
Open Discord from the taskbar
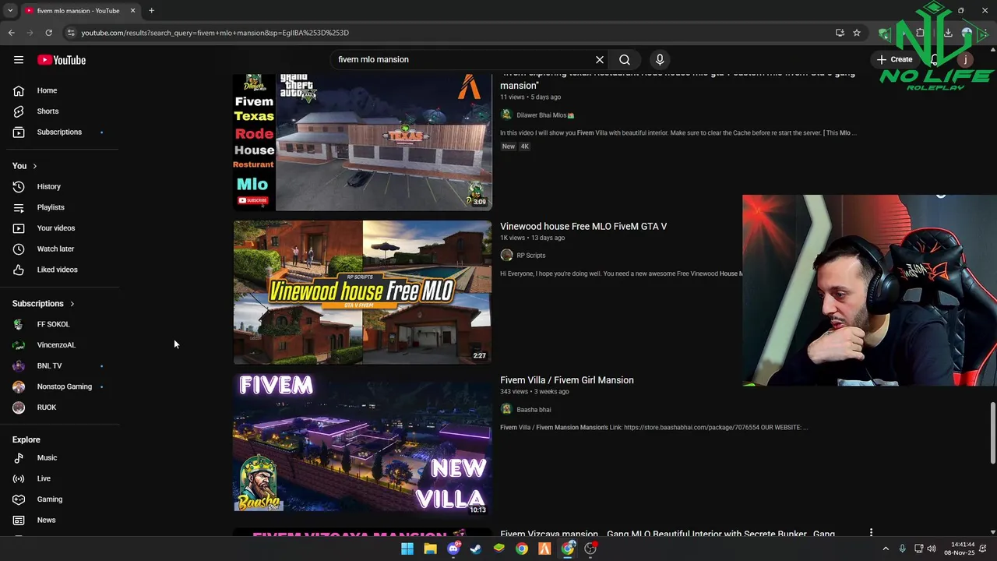[x=453, y=549]
